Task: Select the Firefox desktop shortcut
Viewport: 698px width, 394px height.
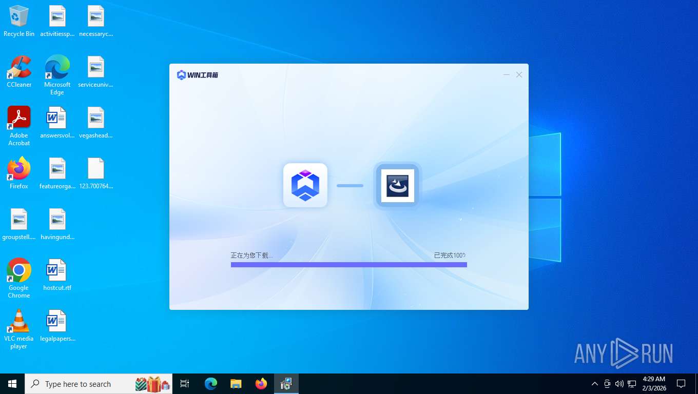Action: [19, 173]
